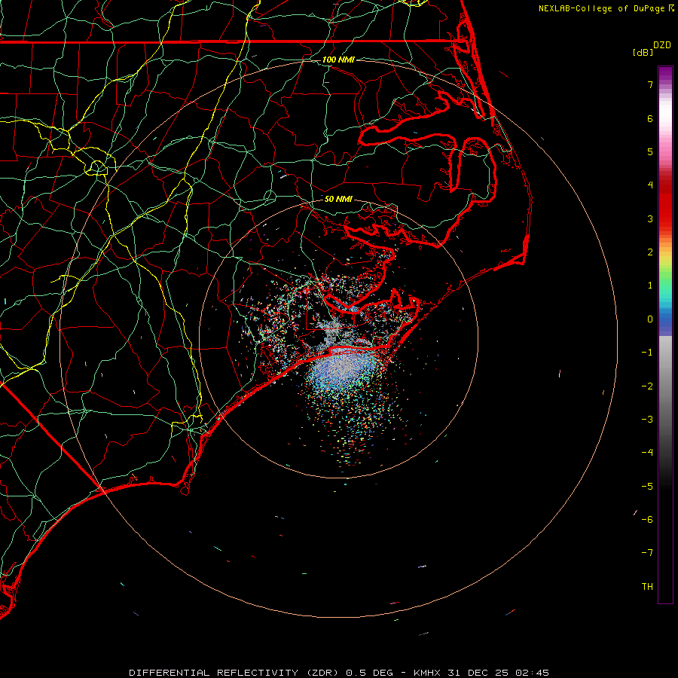Click the dense radar echo cluster offshore
Viewport: 678px width, 678px height.
point(343,371)
